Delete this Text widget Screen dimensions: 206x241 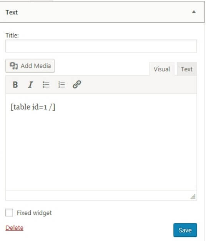pos(14,228)
